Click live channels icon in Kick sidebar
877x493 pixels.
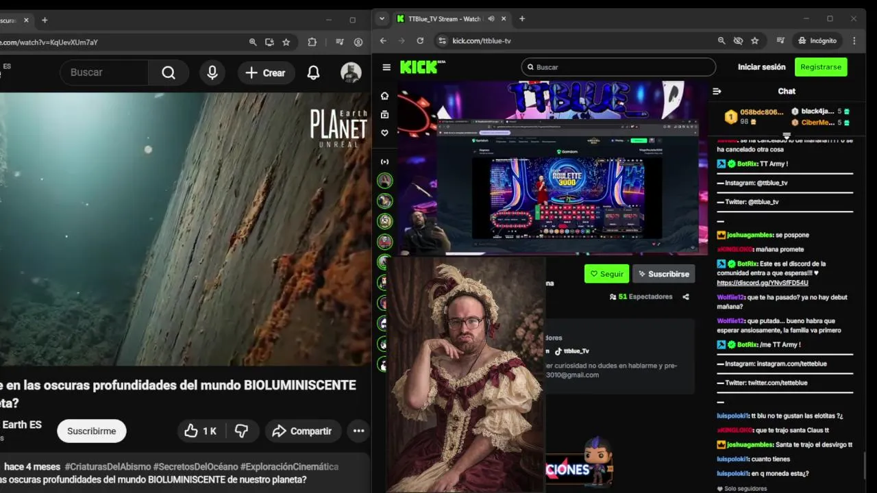pos(384,162)
